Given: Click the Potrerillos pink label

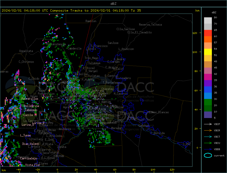Looking at the screenshot, I should coord(30,99).
